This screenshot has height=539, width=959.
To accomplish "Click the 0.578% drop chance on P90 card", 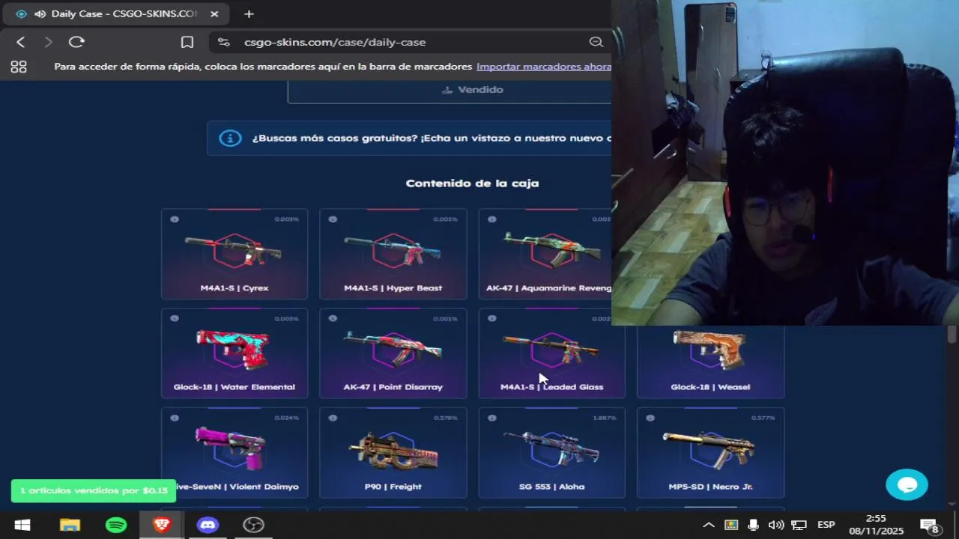I will point(445,418).
